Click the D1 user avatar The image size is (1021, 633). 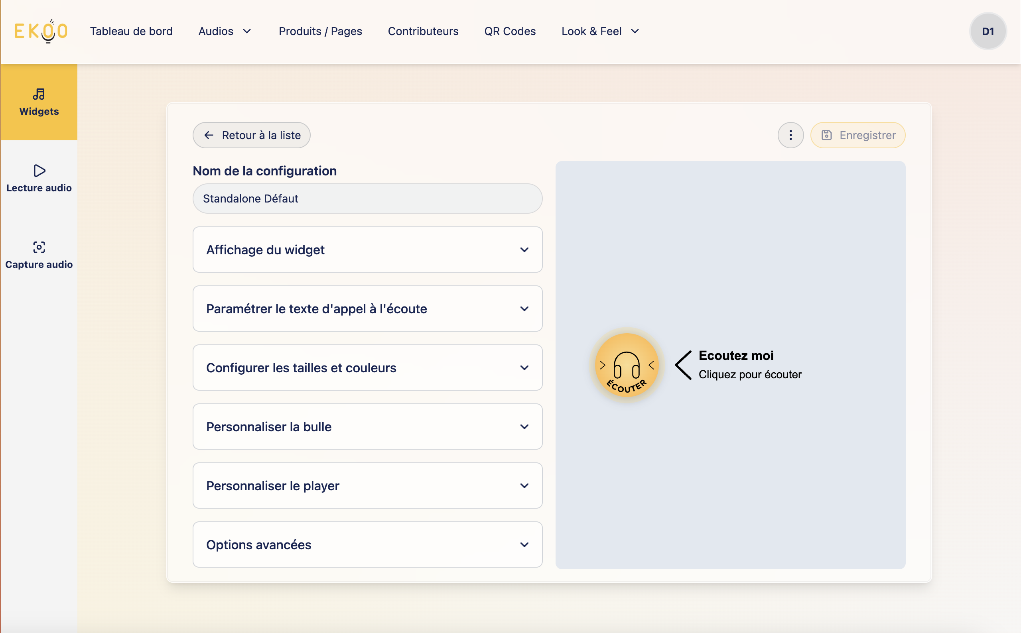pyautogui.click(x=987, y=31)
